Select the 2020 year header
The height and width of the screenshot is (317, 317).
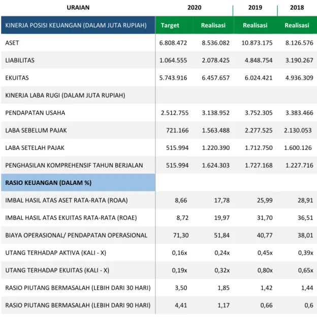point(194,8)
